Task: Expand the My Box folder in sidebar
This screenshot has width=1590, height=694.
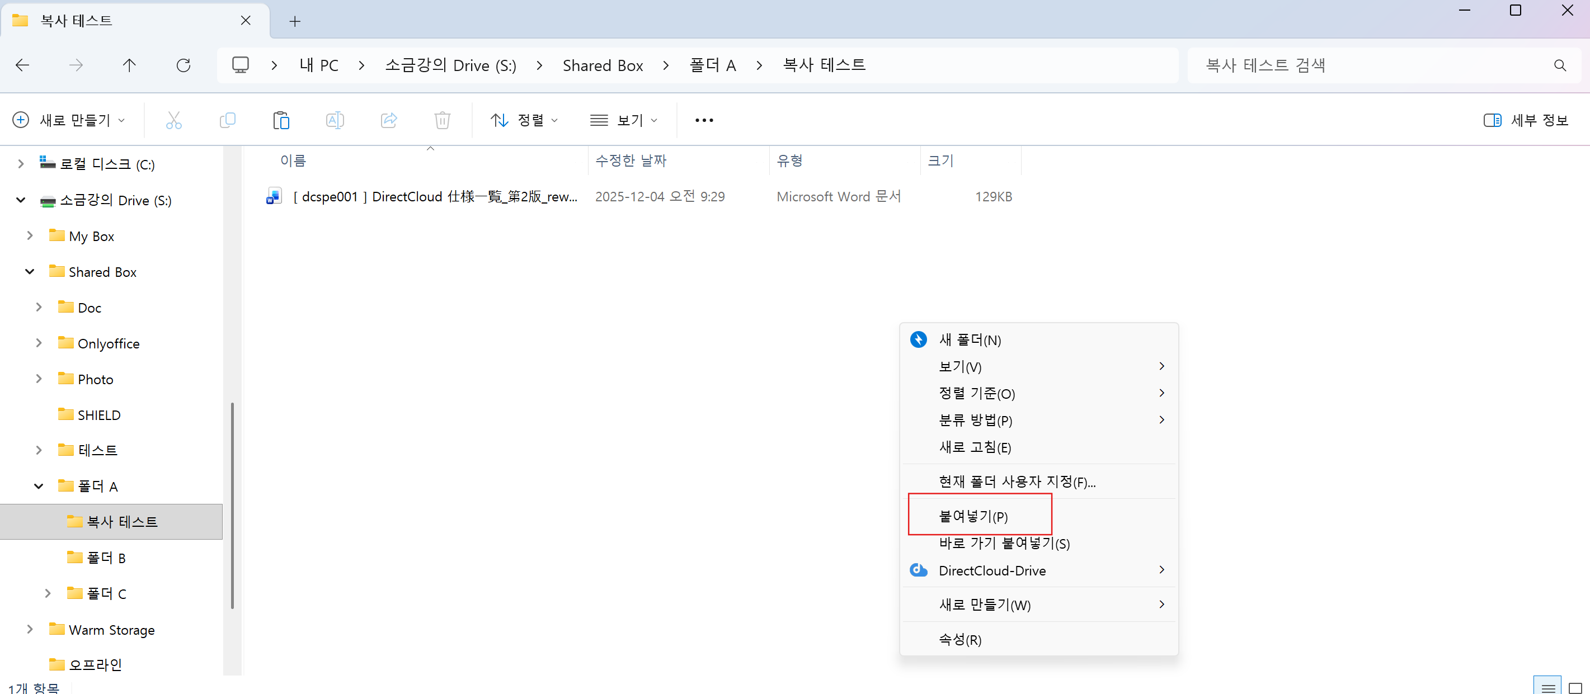Action: click(x=30, y=235)
